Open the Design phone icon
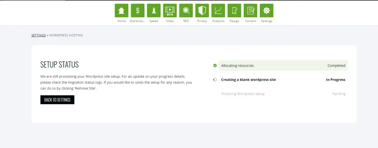The height and width of the screenshot is (148, 378). coord(234,11)
